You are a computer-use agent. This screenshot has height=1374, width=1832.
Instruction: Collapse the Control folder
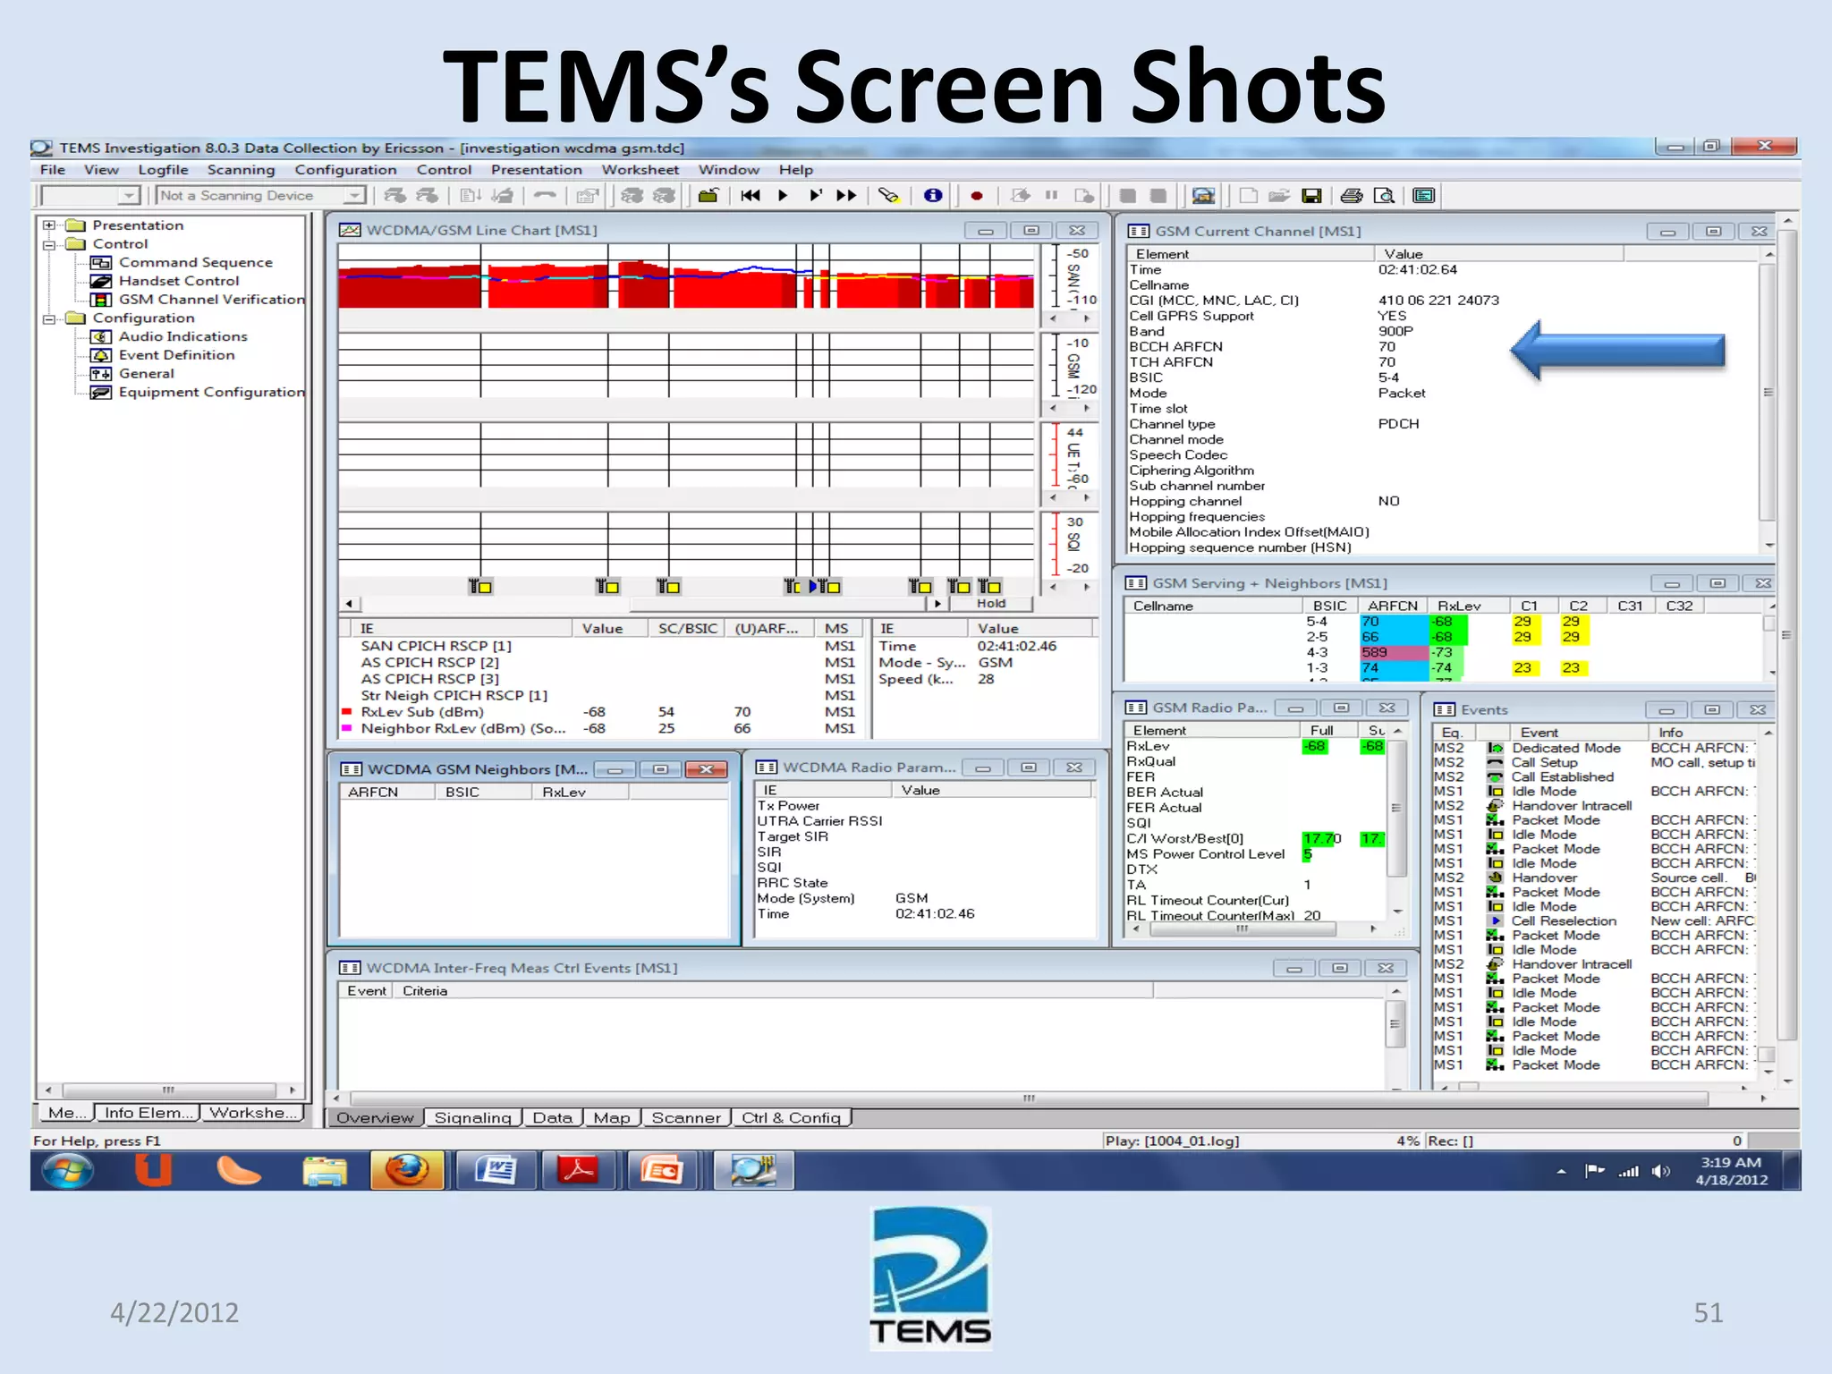tap(49, 244)
